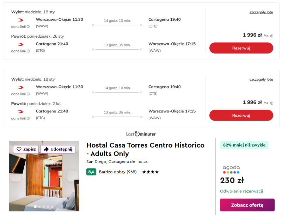
Task: Click the dane linii info icon on the 26 sty return flight
Action: pyautogui.click(x=28, y=51)
